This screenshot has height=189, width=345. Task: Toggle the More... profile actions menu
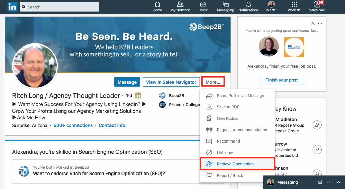213,82
